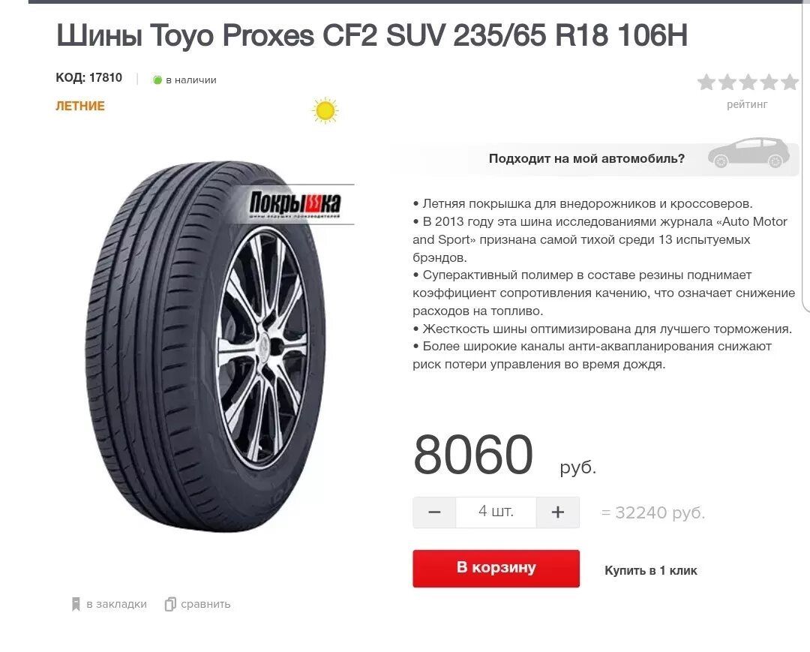This screenshot has width=810, height=652.
Task: Rate the product with the fifth star
Action: (790, 82)
